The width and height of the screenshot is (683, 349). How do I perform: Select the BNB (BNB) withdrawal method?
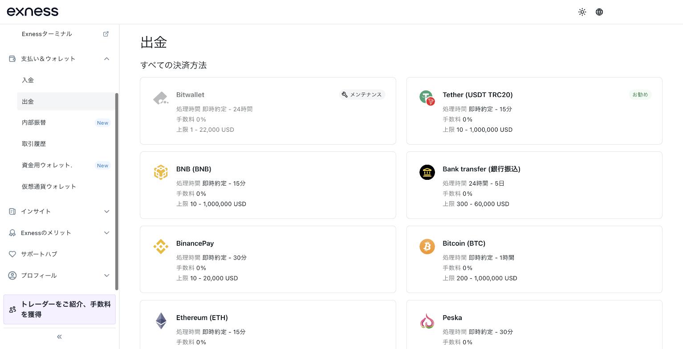[x=268, y=185]
